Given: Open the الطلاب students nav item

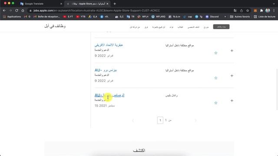Looking at the screenshot, I should tap(180, 27).
